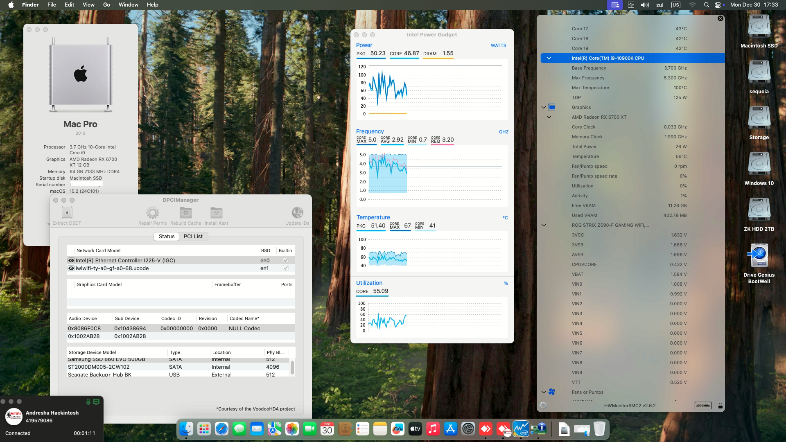Viewport: 786px width, 442px height.
Task: Uncheck Builtin for the iwlwifi en1 adapter
Action: point(285,268)
